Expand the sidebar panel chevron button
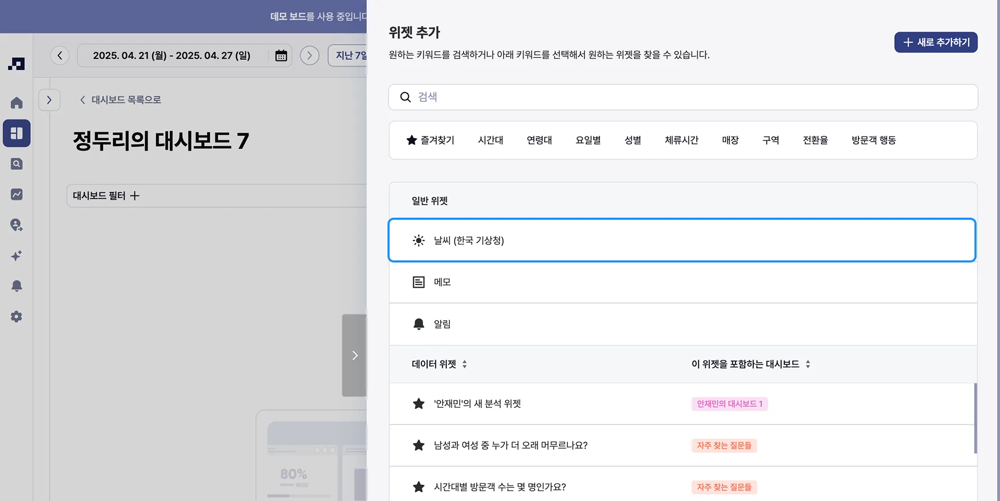Screen dimensions: 1000x501 point(49,100)
